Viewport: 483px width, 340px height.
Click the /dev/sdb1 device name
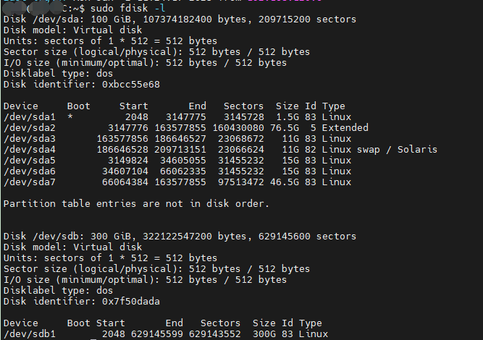click(x=29, y=333)
